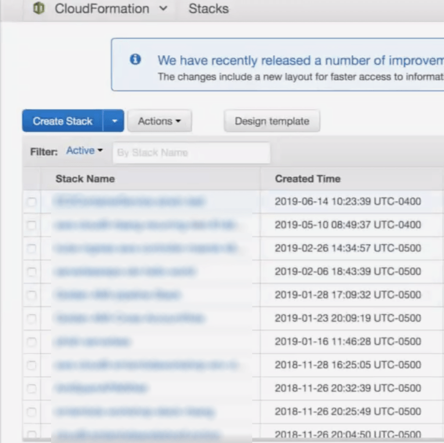Expand the Create Stack split-button arrow
Image resolution: width=444 pixels, height=443 pixels.
[x=114, y=121]
